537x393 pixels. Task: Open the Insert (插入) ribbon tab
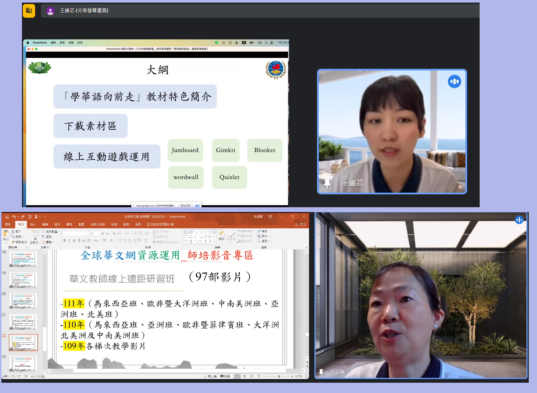click(33, 224)
